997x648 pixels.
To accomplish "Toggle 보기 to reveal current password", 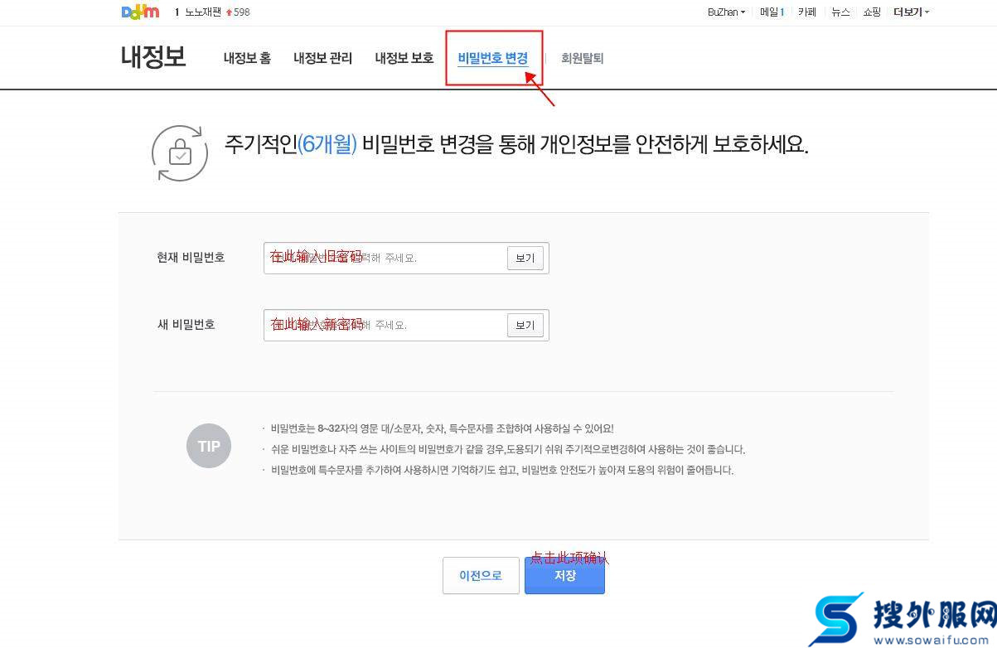I will (x=525, y=258).
